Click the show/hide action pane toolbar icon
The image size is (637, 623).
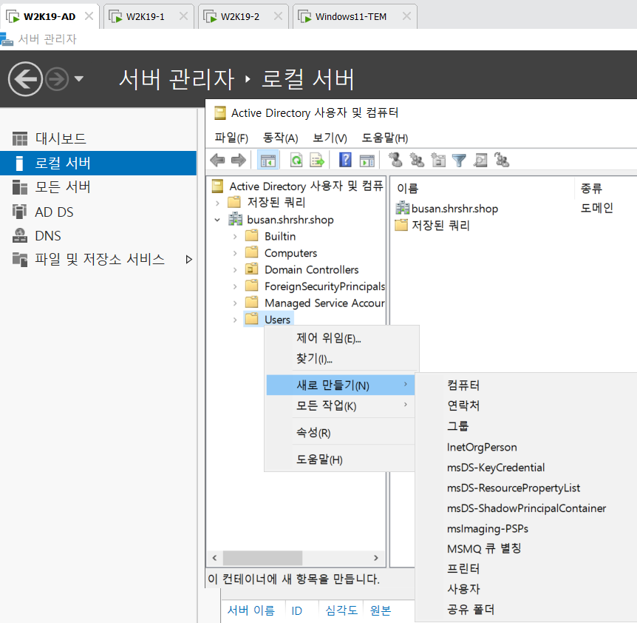pyautogui.click(x=367, y=161)
